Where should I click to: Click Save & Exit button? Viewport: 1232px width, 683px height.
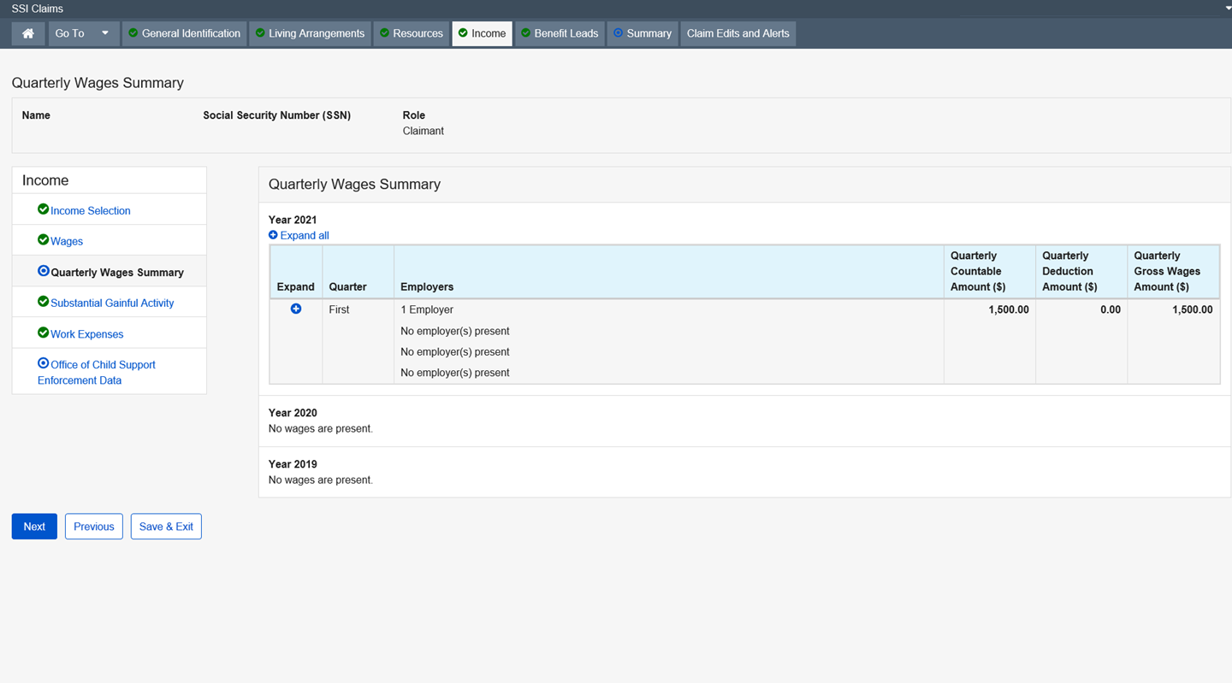point(166,527)
